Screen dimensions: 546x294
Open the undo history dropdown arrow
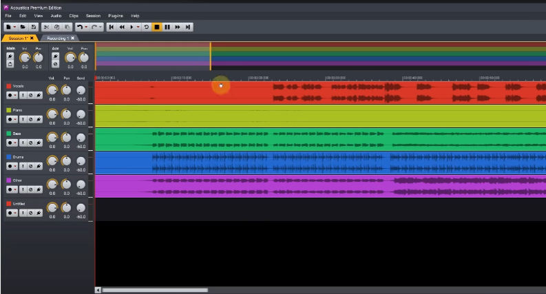point(86,27)
